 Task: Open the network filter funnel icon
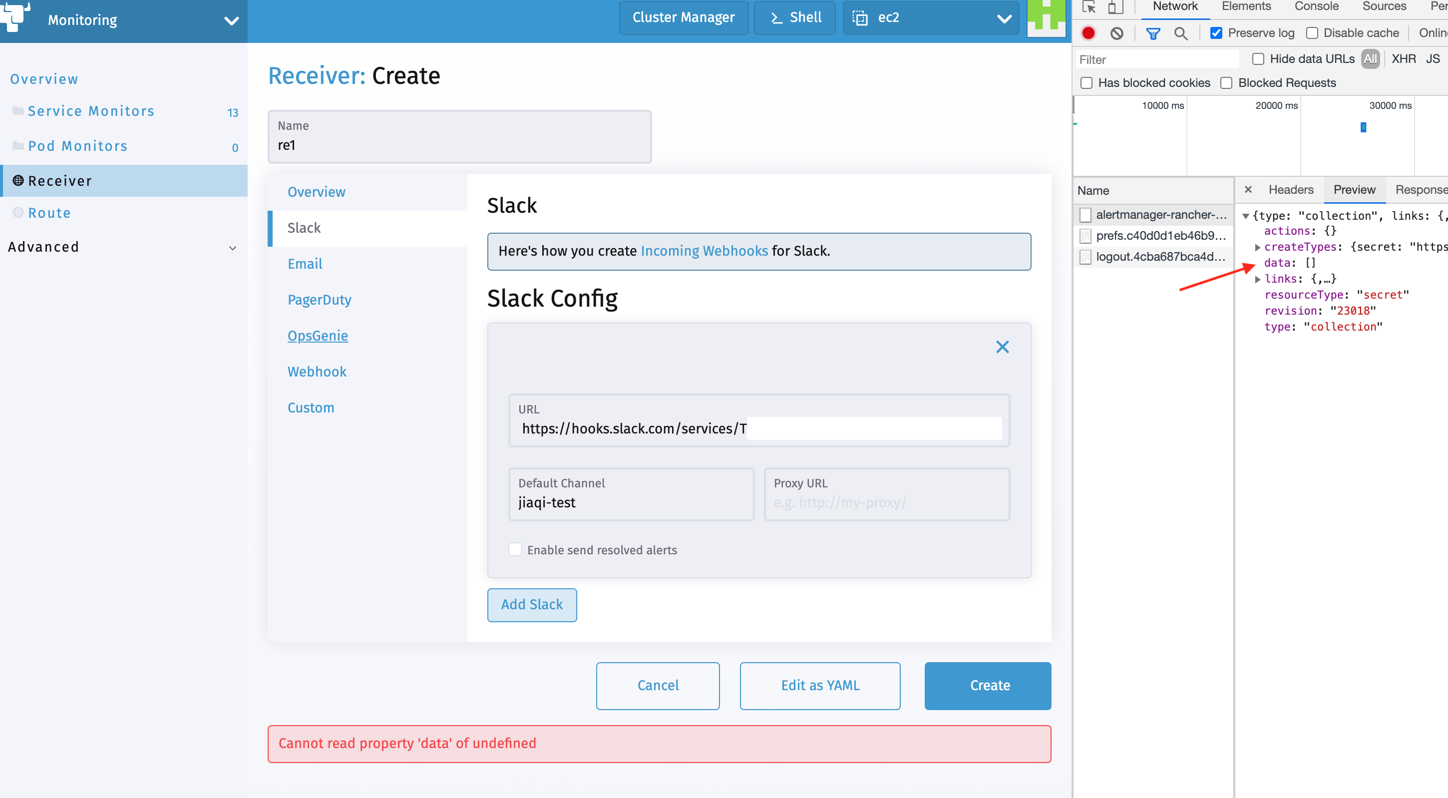point(1153,33)
